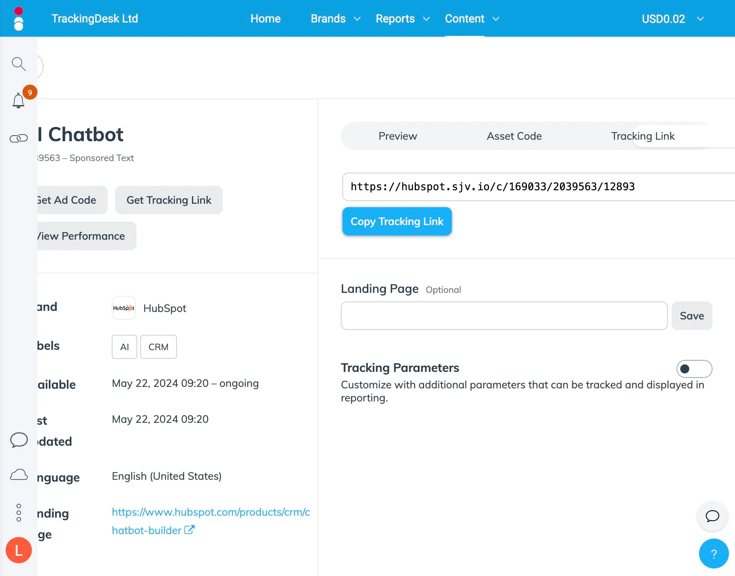Open the hubspot.com chatbot-builder landing link
Screen dimensions: 735x576
point(211,521)
